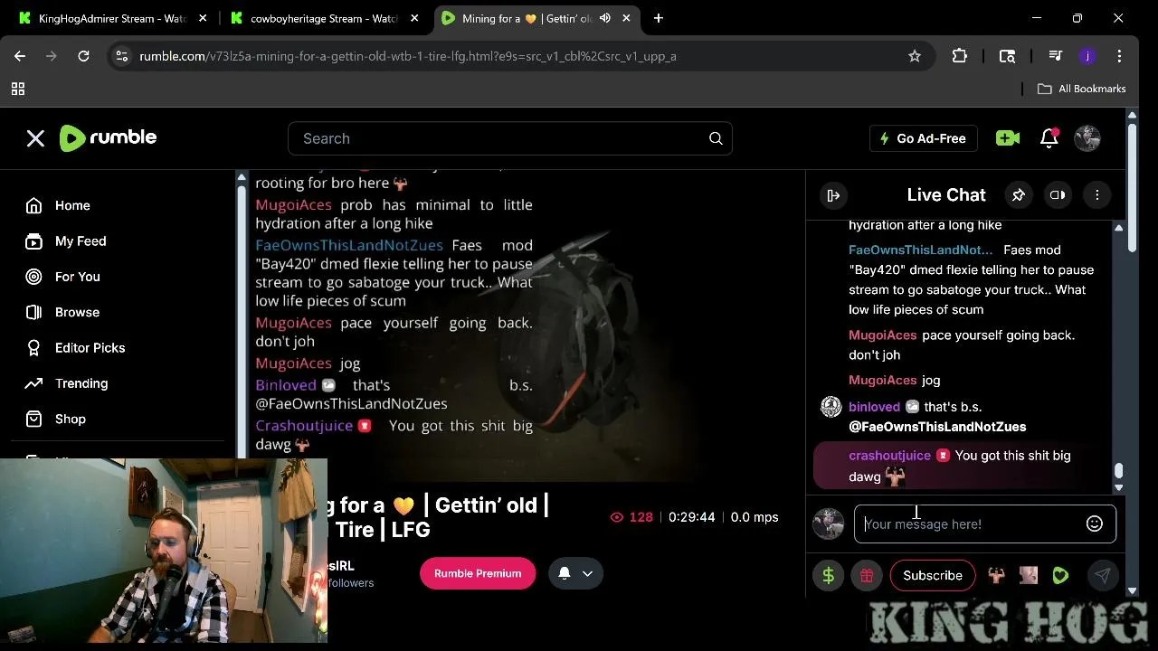
Task: Mute the audio on Mining tab
Action: tap(604, 18)
